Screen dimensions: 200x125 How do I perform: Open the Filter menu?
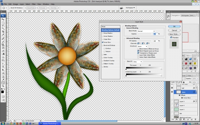tap(34, 4)
